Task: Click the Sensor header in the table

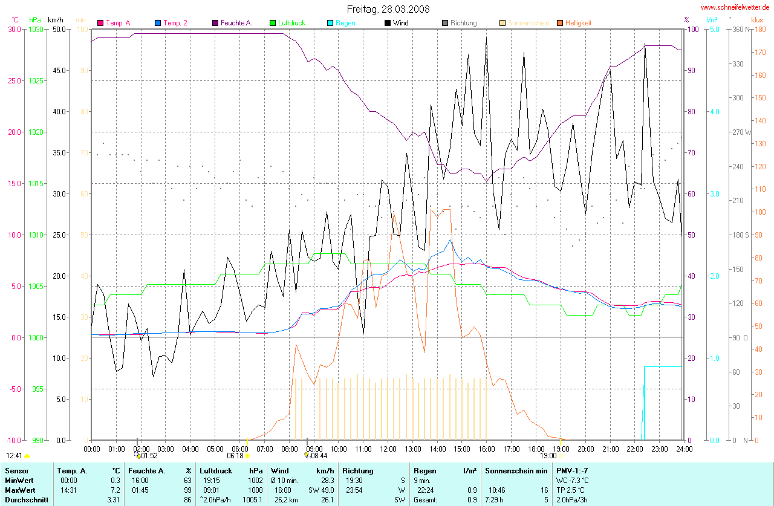Action: tap(17, 470)
